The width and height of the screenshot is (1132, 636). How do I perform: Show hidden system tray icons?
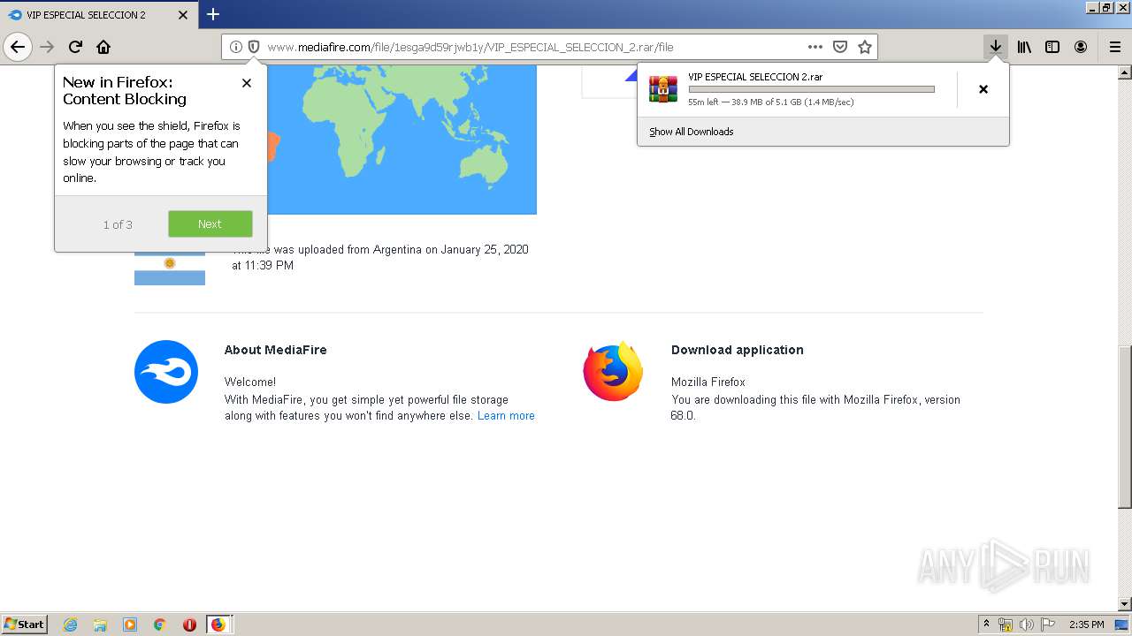(987, 625)
